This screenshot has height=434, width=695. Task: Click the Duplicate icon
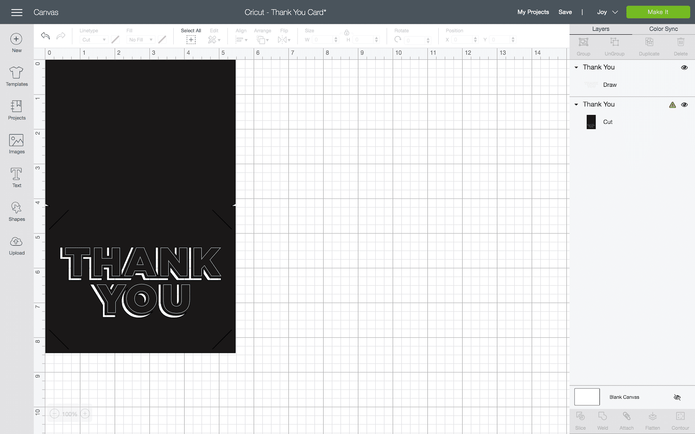tap(649, 42)
